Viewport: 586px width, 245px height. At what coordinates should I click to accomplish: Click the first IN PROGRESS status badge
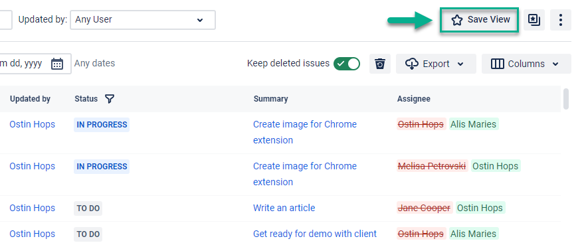point(102,125)
